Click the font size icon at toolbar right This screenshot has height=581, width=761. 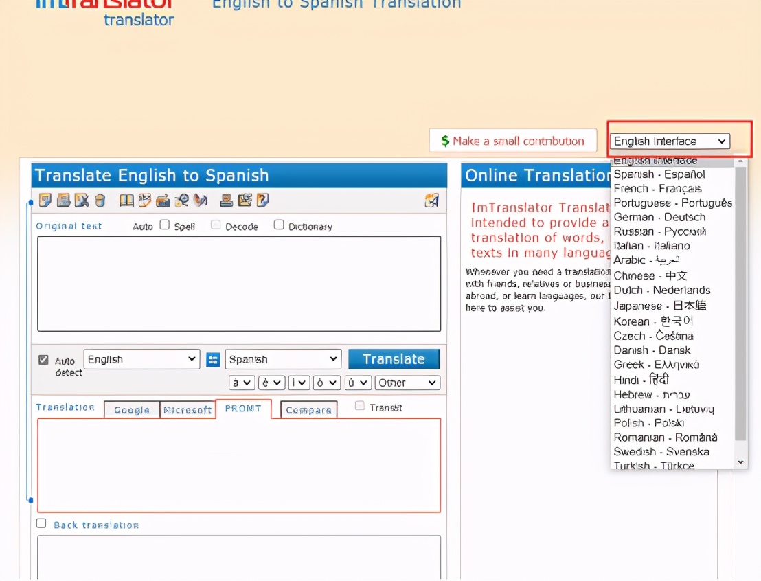pyautogui.click(x=431, y=201)
